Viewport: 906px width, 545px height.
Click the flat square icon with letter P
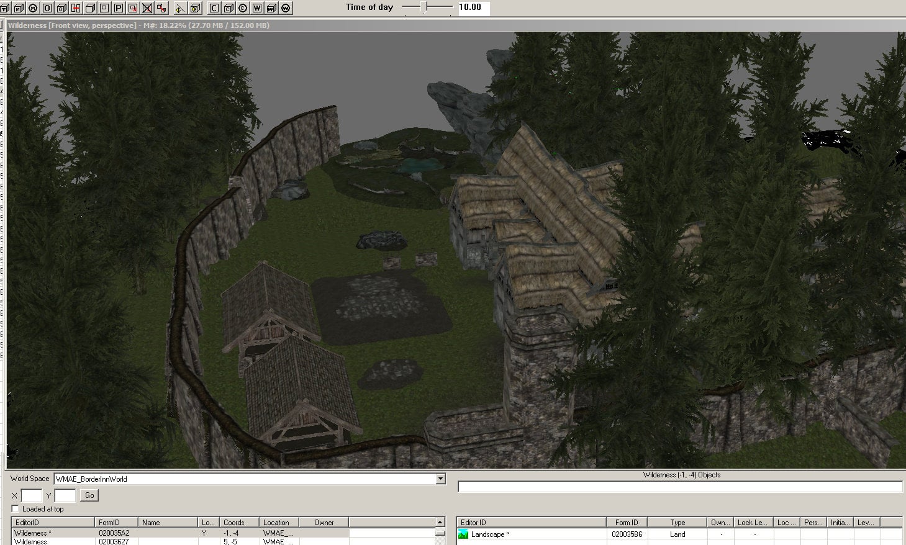[x=118, y=8]
